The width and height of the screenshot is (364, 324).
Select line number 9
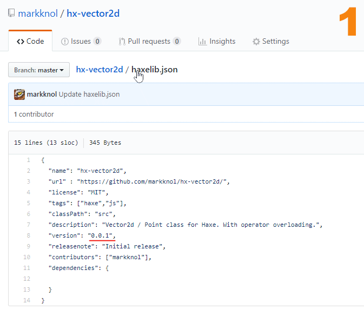[28, 246]
